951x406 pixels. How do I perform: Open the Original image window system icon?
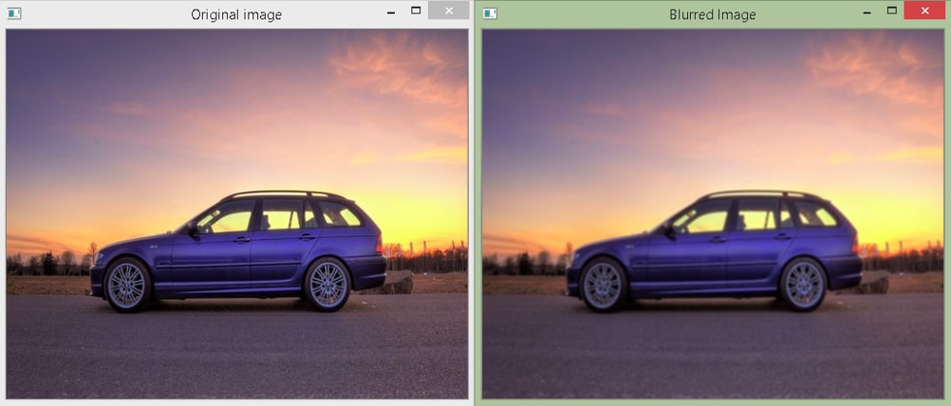pyautogui.click(x=14, y=13)
